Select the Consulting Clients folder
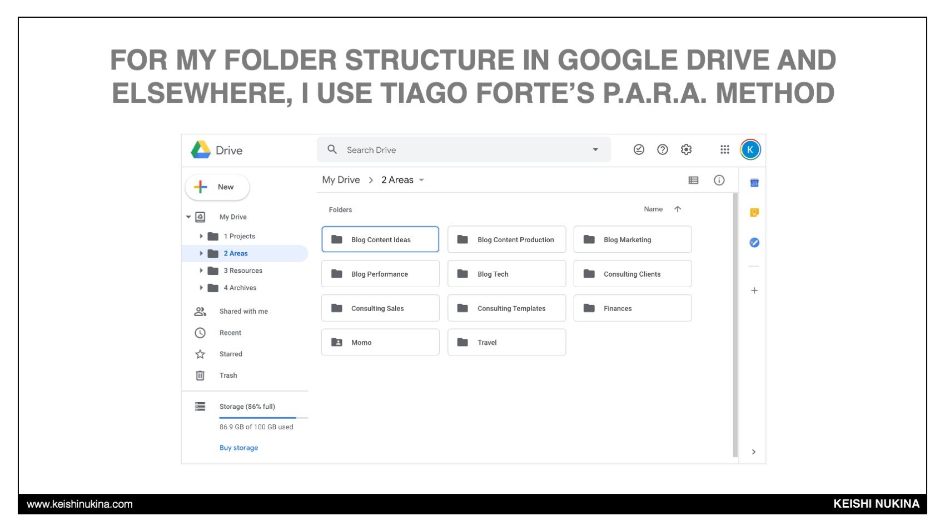Image resolution: width=945 pixels, height=531 pixels. tap(633, 274)
